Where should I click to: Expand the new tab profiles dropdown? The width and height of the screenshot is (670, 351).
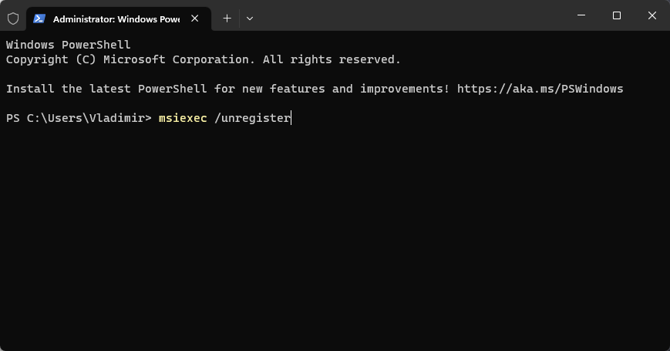point(250,19)
